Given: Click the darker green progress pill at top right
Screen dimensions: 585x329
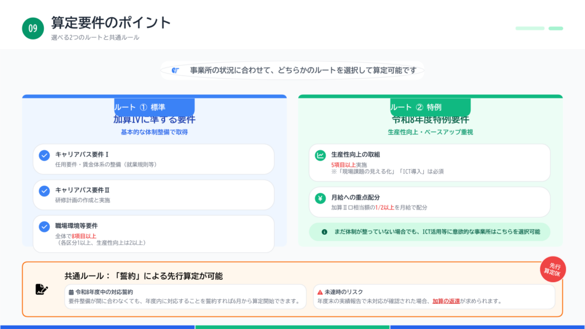Looking at the screenshot, I should coord(555,28).
